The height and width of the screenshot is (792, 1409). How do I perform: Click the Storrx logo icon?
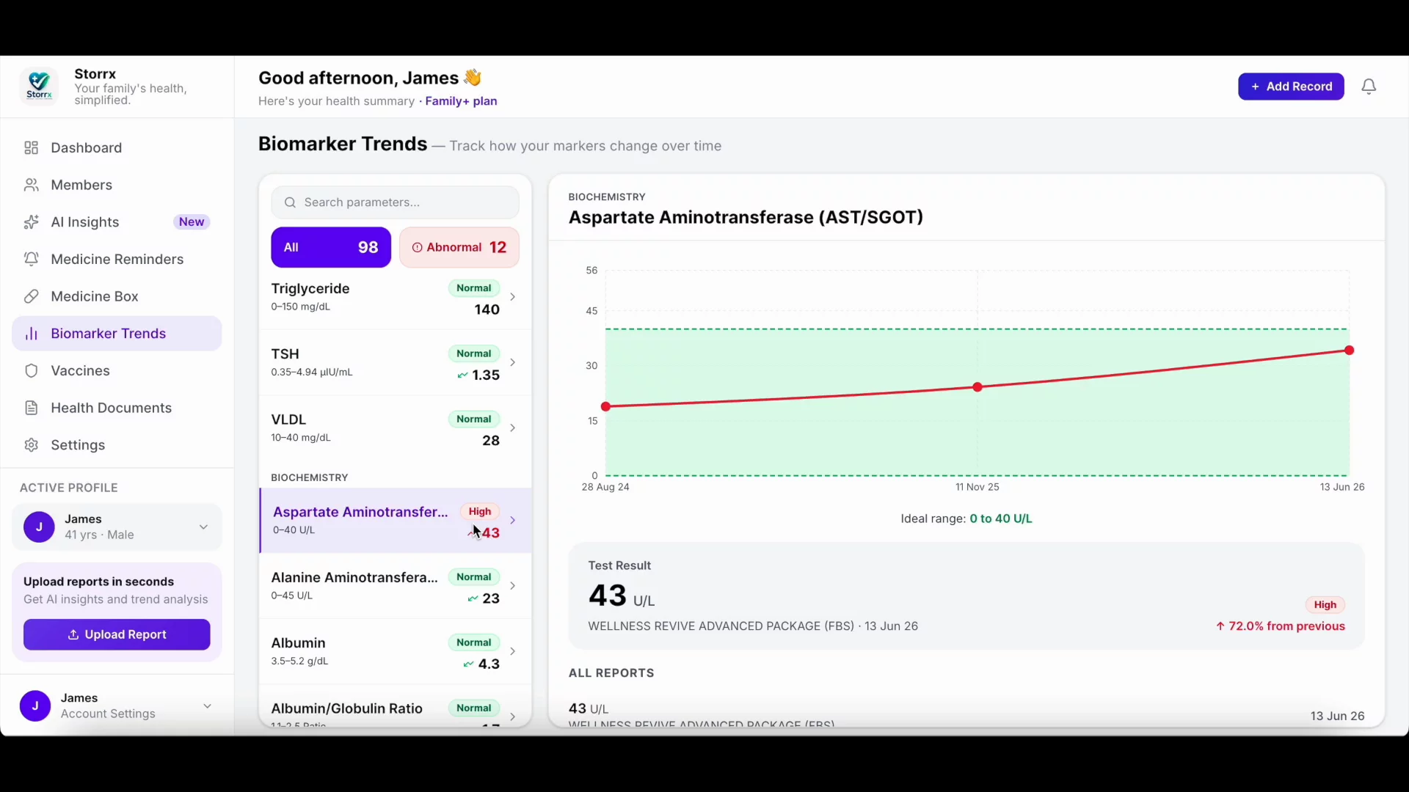(39, 87)
